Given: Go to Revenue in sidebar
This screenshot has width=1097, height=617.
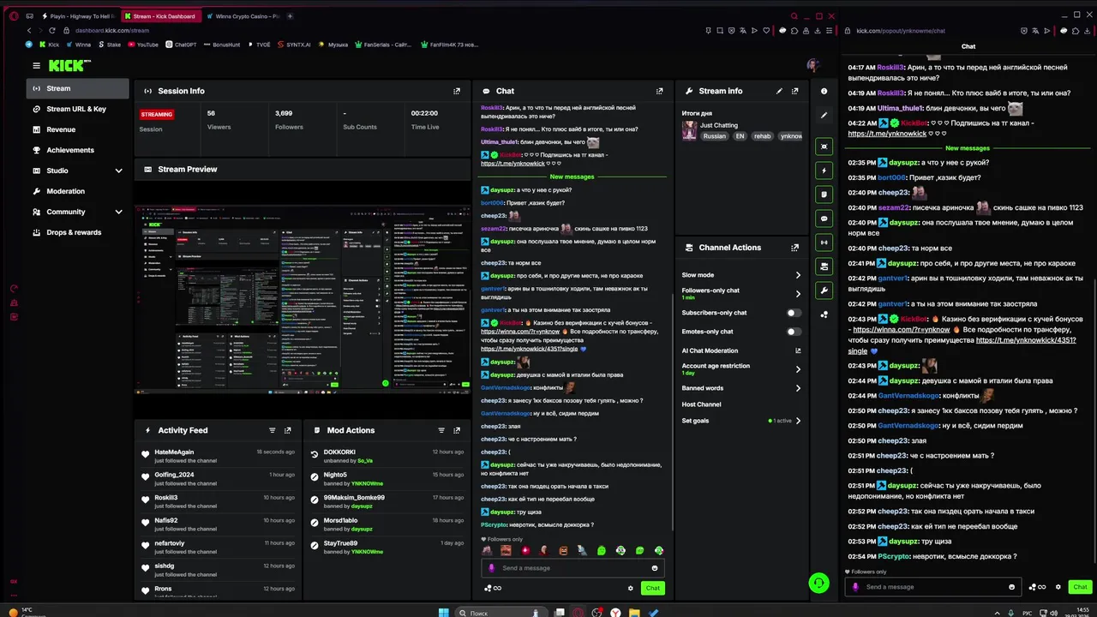Looking at the screenshot, I should (79, 129).
